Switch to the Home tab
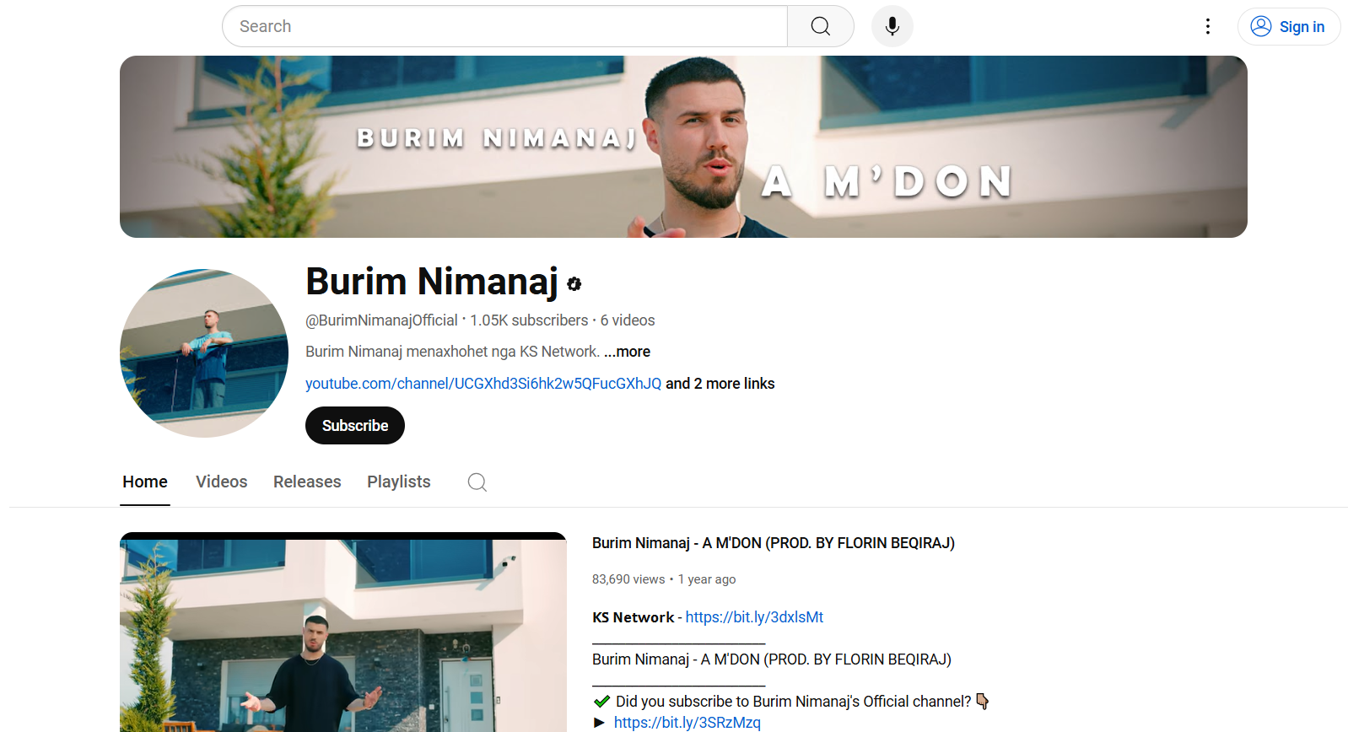Screen dimensions: 1348x732 point(145,482)
